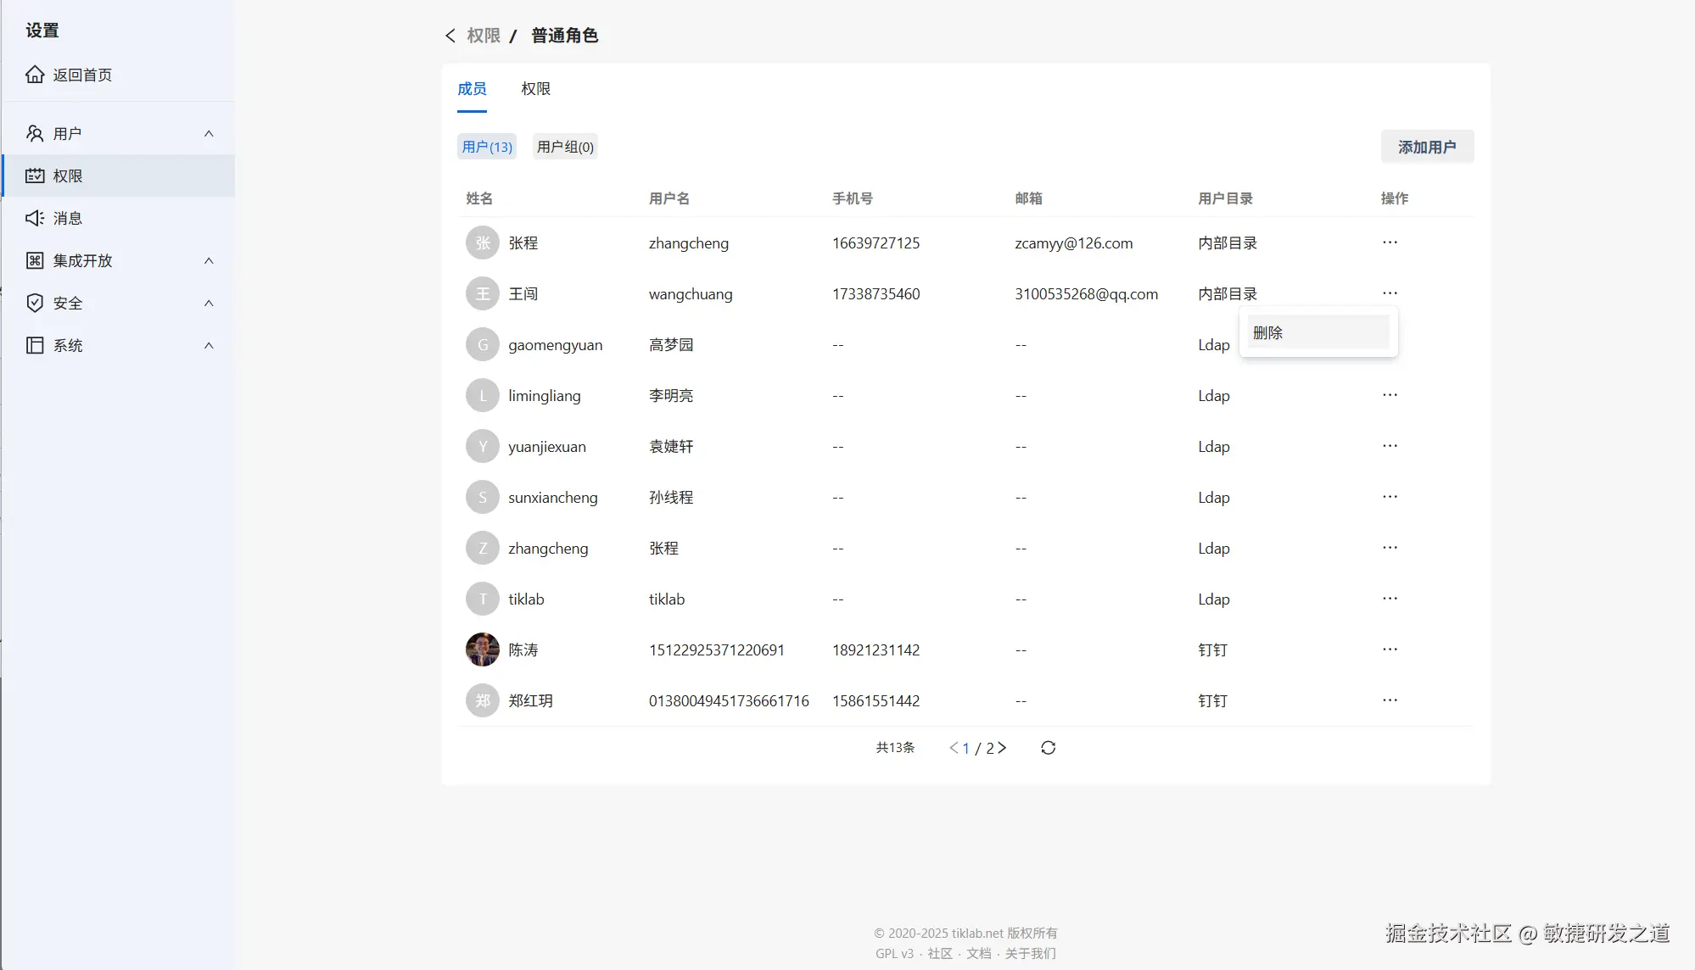Open the 文档 footer link
The image size is (1695, 970).
[978, 953]
